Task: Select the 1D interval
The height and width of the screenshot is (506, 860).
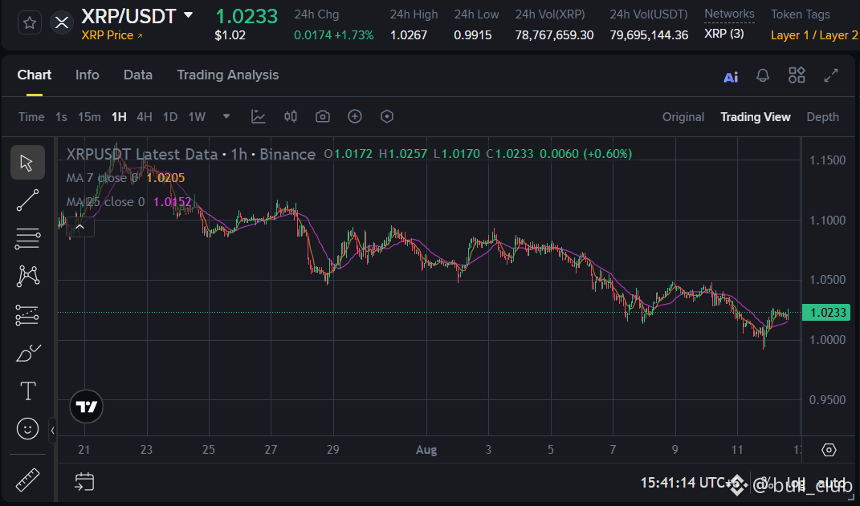Action: (x=170, y=116)
